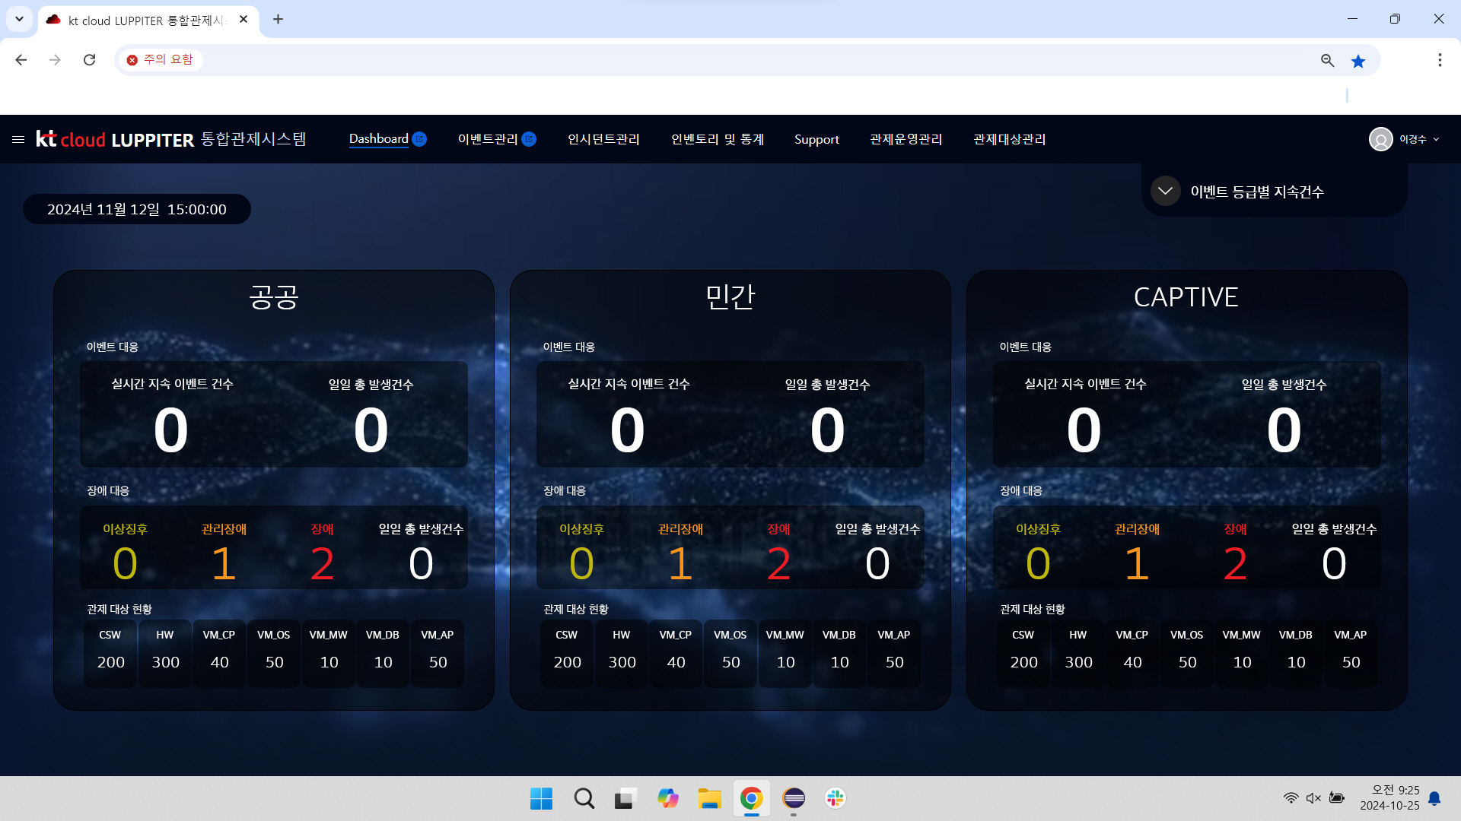Click the 주의 요함 security warning chip

point(160,59)
